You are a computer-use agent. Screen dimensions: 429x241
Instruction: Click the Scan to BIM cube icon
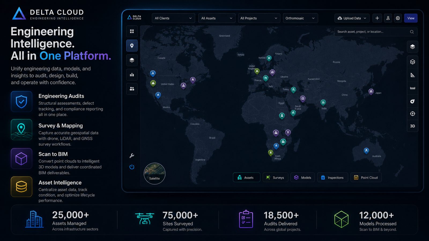[21, 159]
